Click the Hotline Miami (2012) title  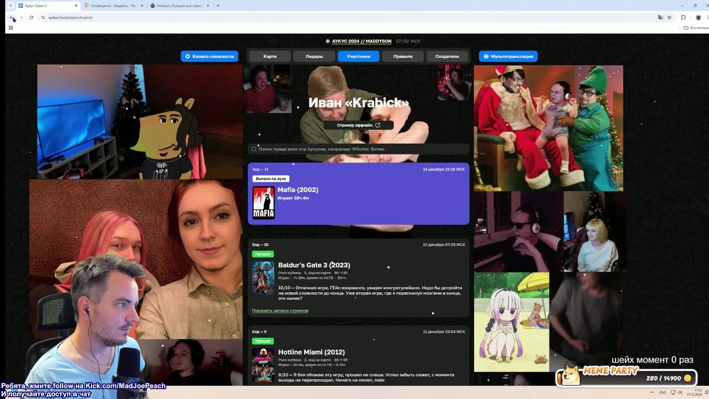click(311, 352)
